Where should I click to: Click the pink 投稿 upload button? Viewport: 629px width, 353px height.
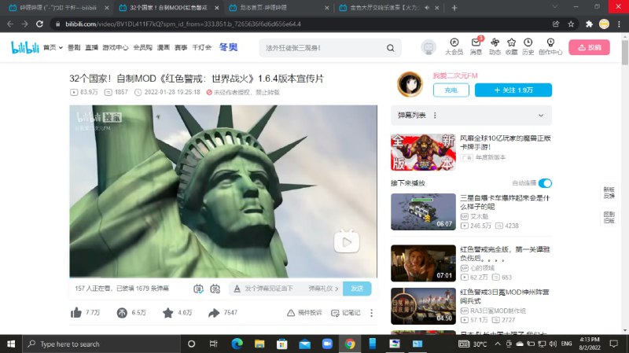[589, 47]
